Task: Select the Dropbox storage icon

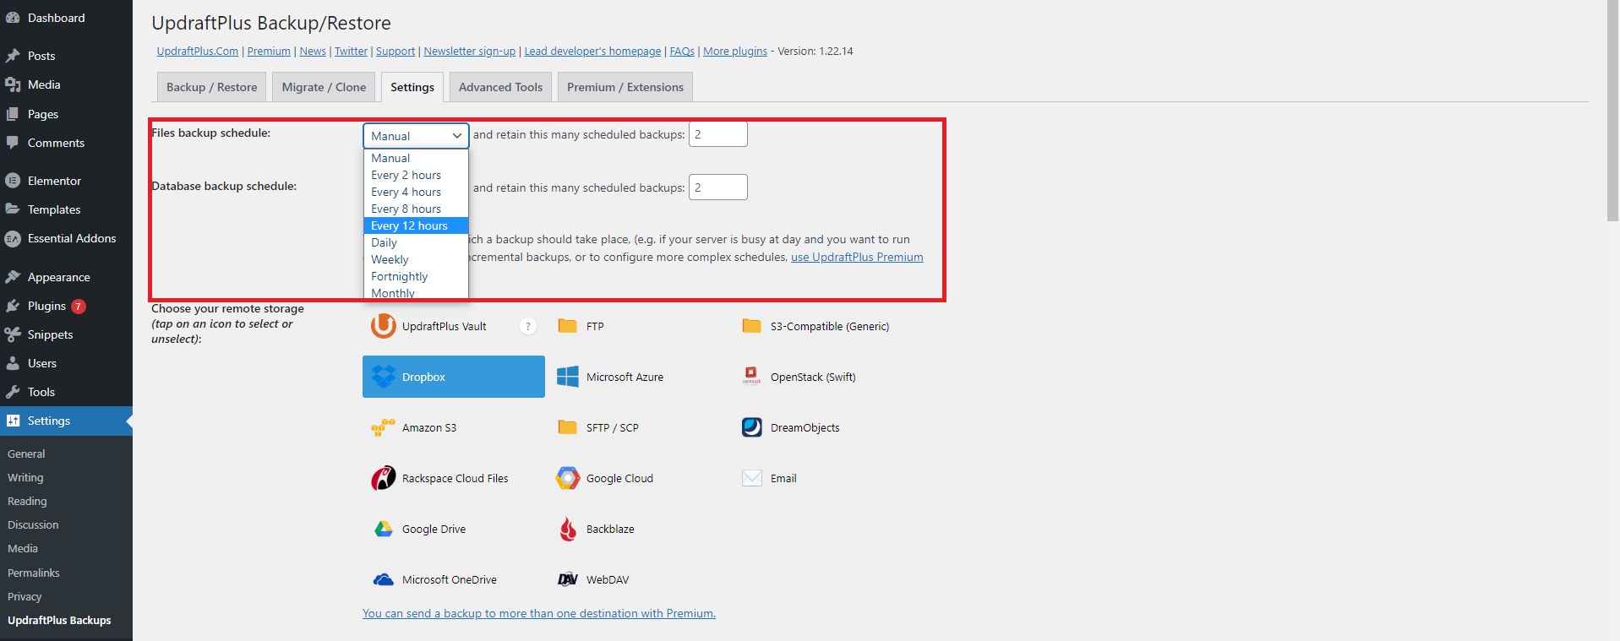Action: coord(384,377)
